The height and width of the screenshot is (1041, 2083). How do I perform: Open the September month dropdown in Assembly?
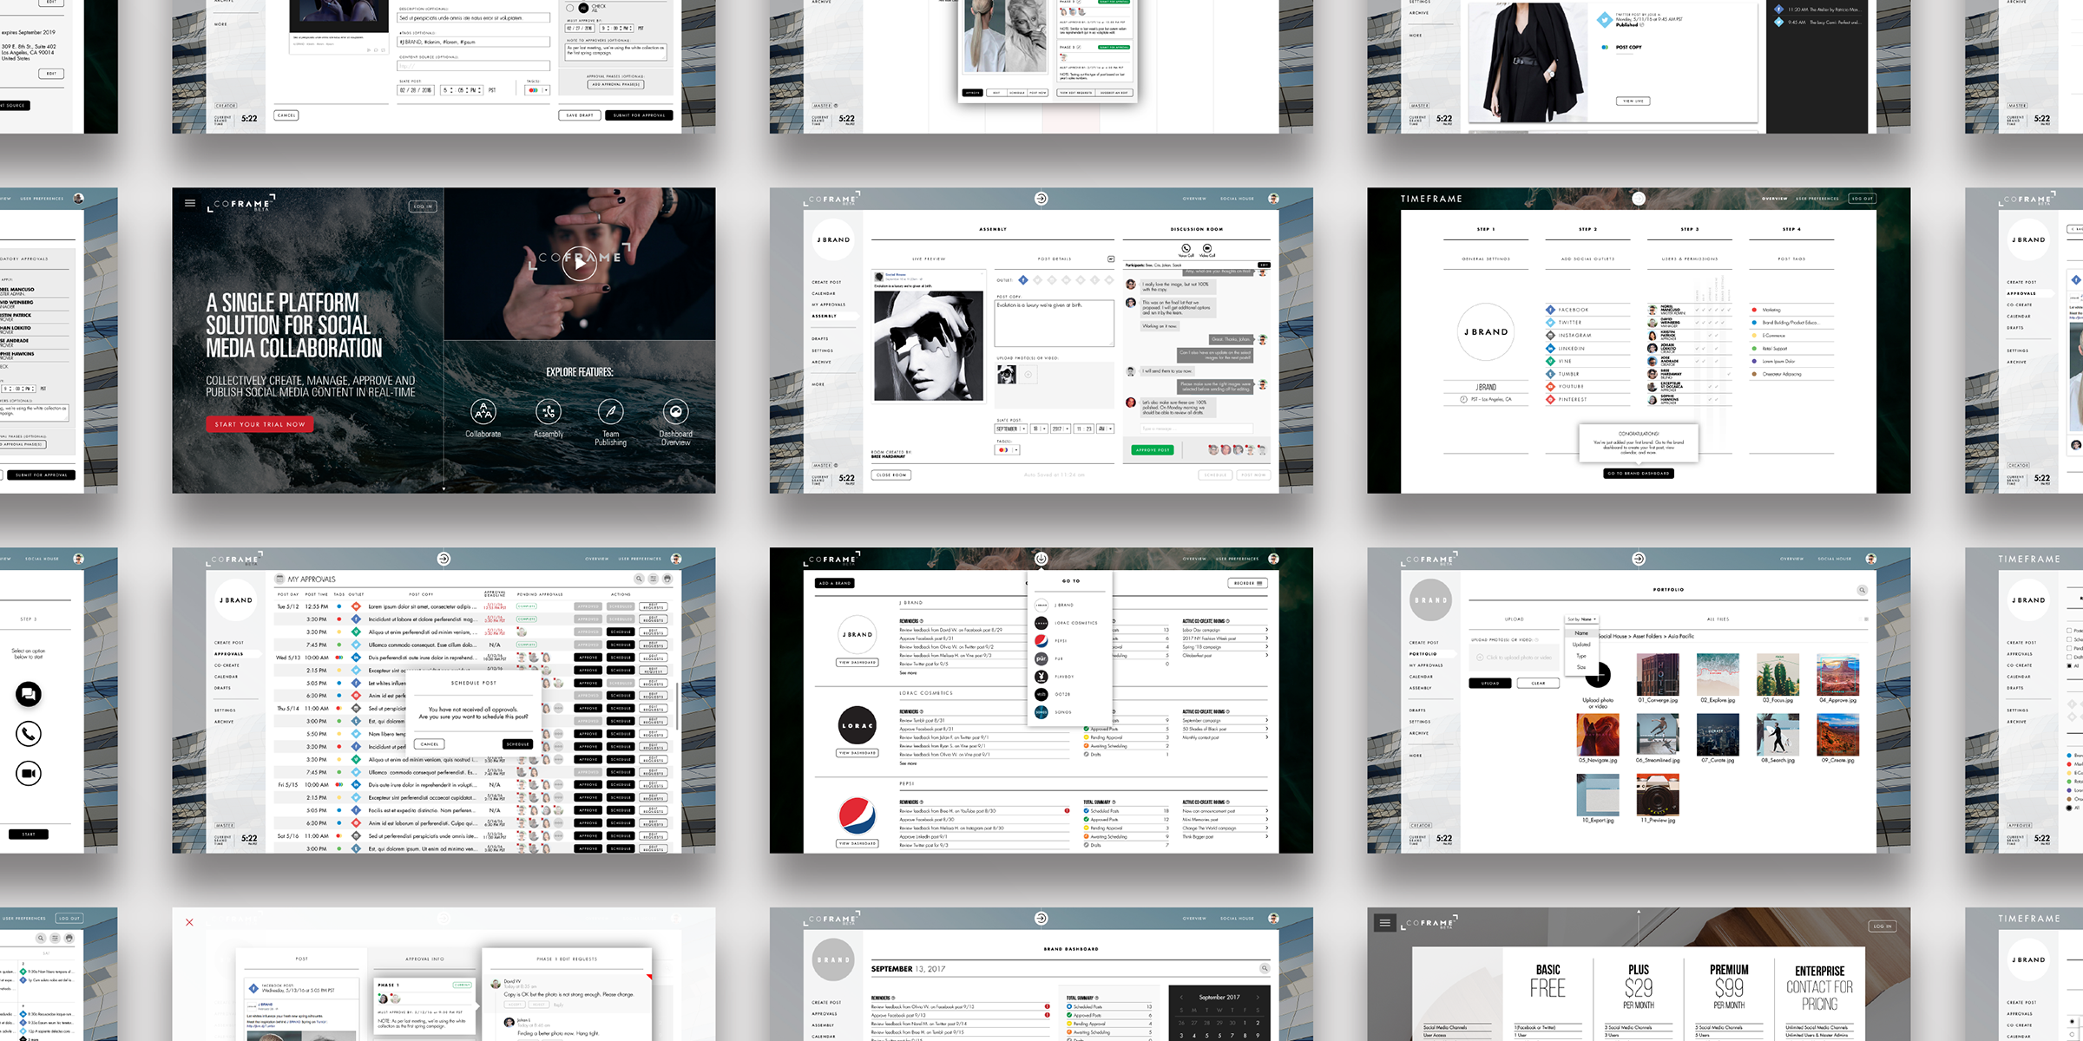click(1010, 429)
